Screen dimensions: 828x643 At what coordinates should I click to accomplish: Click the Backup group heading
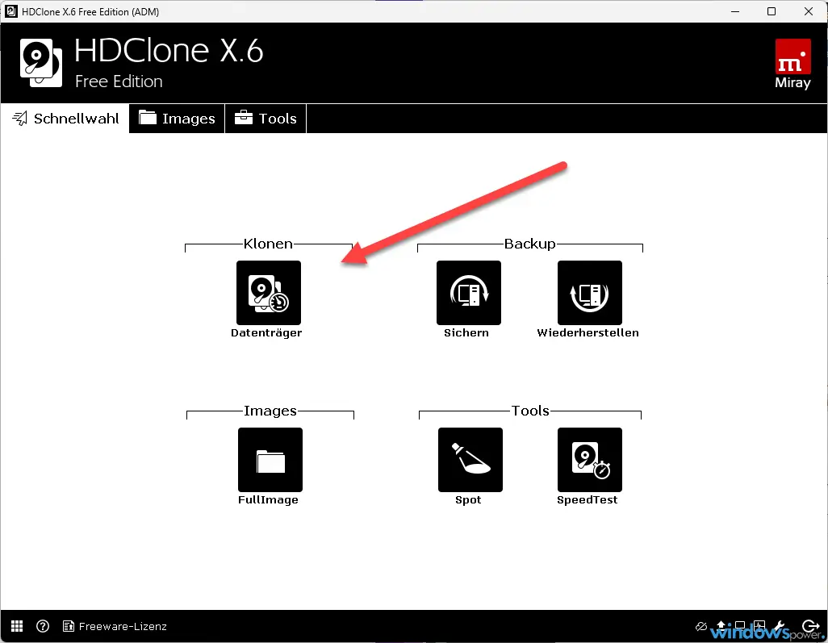[529, 244]
